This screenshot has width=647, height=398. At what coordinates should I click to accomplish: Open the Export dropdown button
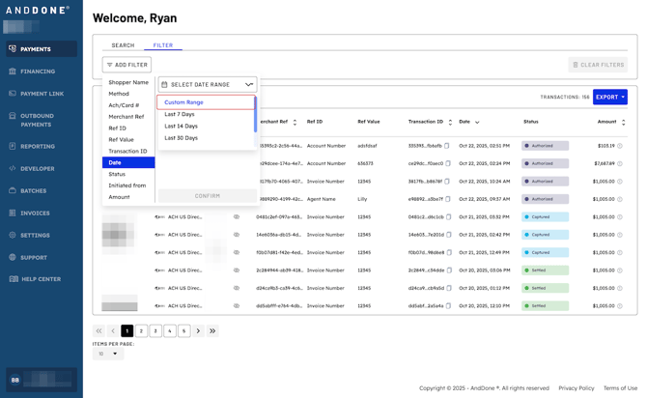coord(609,97)
